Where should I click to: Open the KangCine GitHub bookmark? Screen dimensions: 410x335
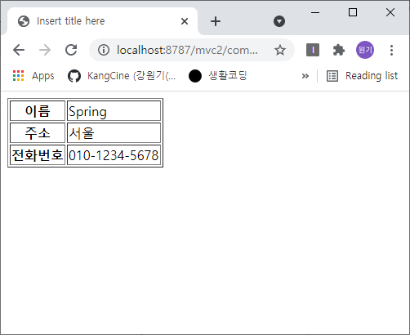point(122,76)
